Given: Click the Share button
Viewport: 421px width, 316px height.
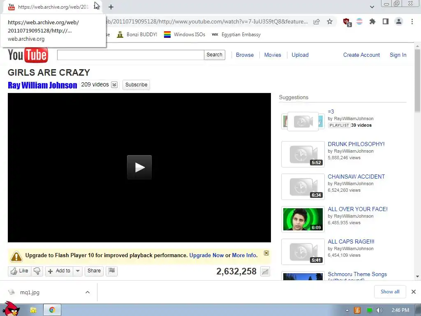Looking at the screenshot, I should [94, 271].
